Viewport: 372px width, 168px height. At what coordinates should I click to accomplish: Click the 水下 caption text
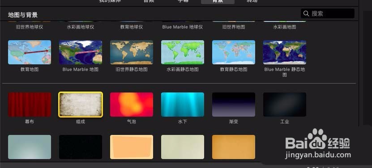(x=183, y=122)
